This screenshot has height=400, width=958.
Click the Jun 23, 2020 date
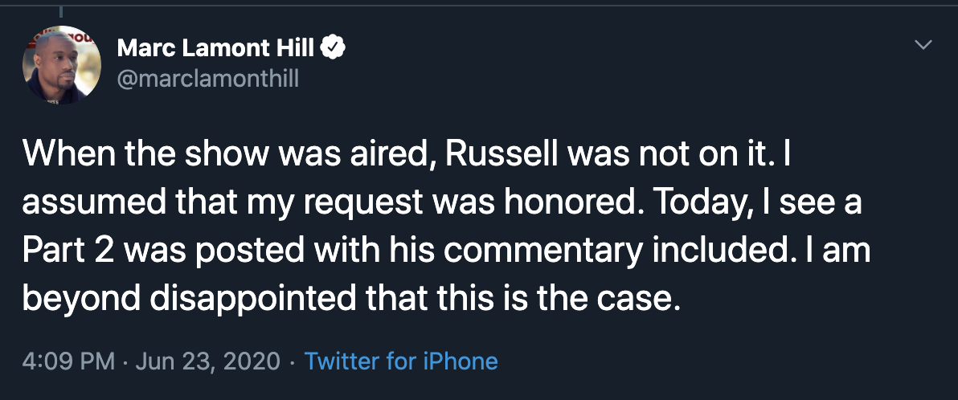click(207, 361)
